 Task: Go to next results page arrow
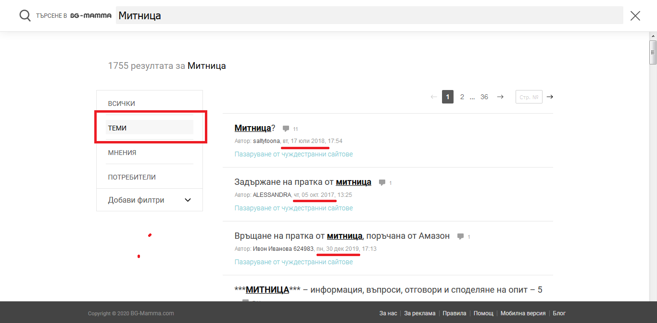click(x=500, y=97)
